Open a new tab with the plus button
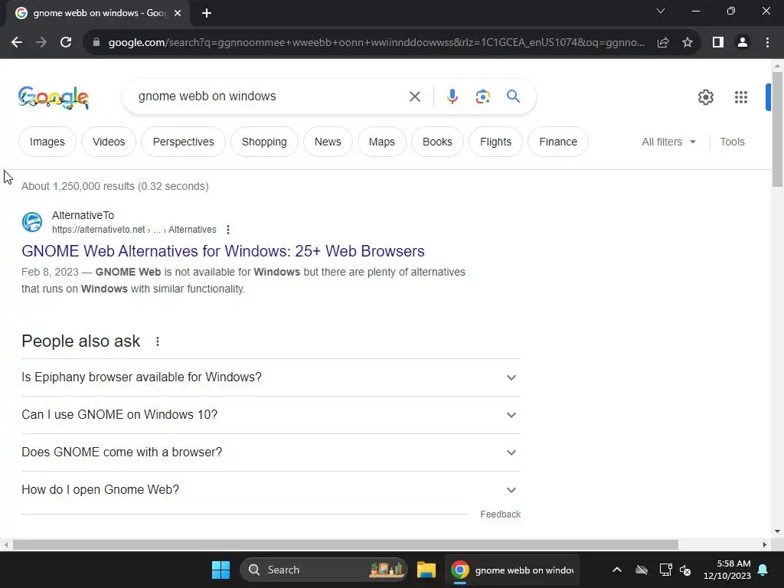Viewport: 784px width, 588px height. (207, 13)
